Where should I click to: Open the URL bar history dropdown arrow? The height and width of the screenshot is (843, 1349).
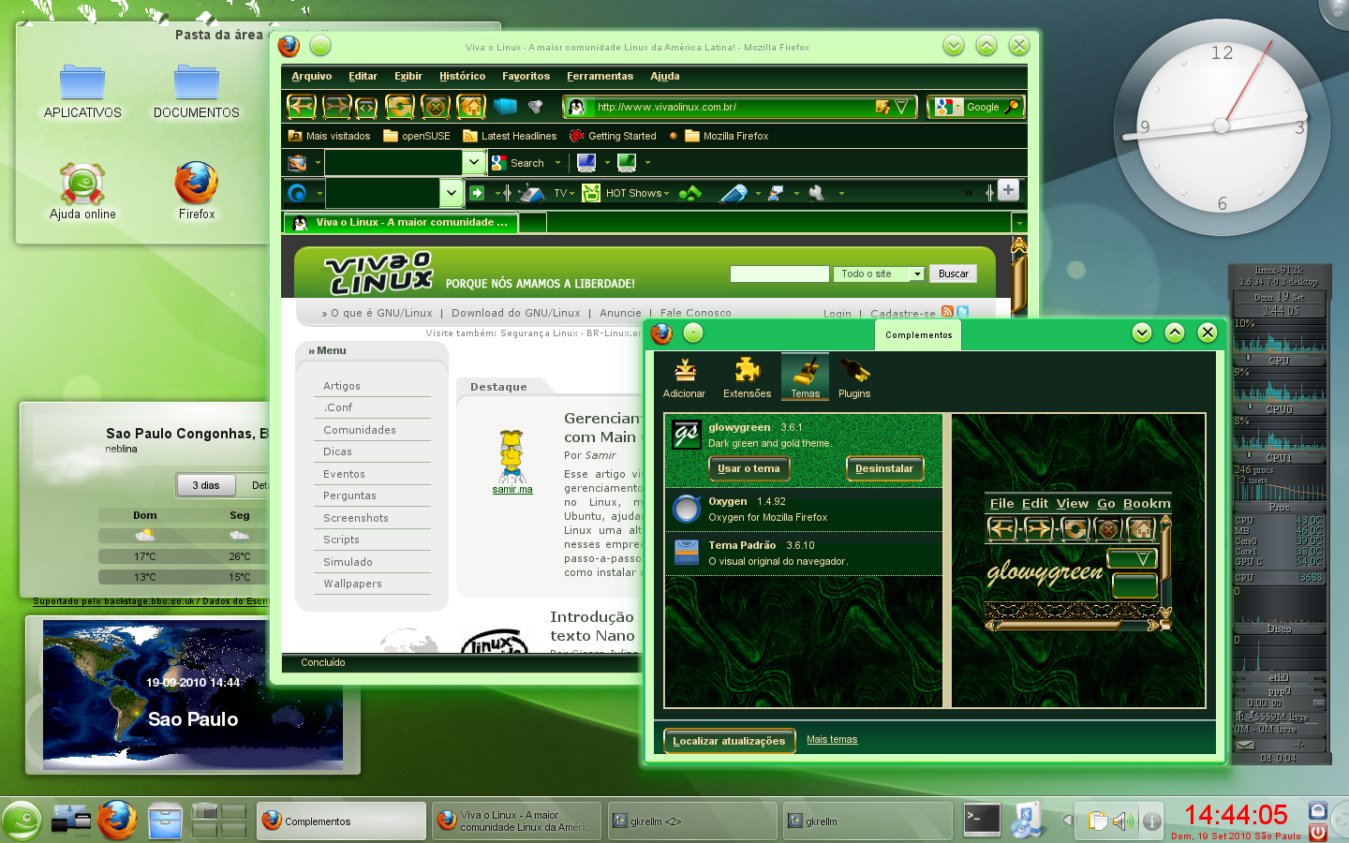[901, 107]
